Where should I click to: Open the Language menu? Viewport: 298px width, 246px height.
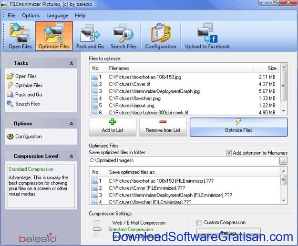57,15
